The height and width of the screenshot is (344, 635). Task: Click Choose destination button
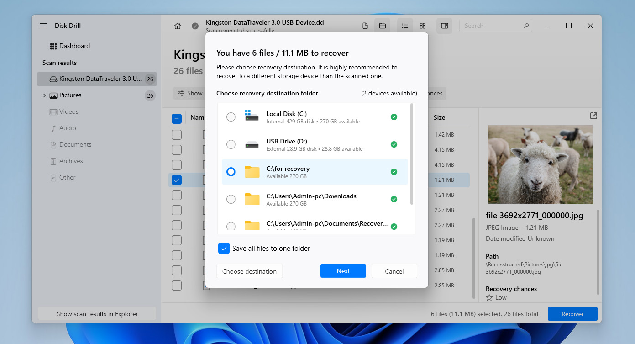pos(249,271)
